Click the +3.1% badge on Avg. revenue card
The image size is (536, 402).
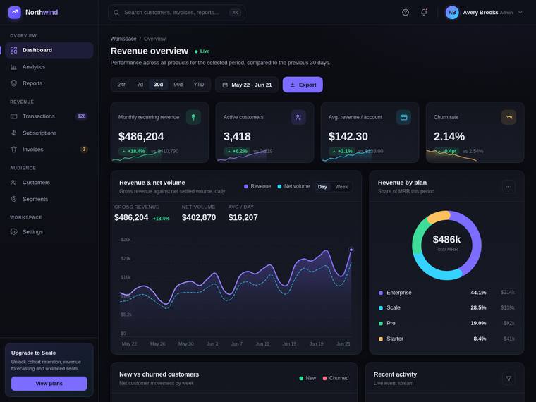342,151
